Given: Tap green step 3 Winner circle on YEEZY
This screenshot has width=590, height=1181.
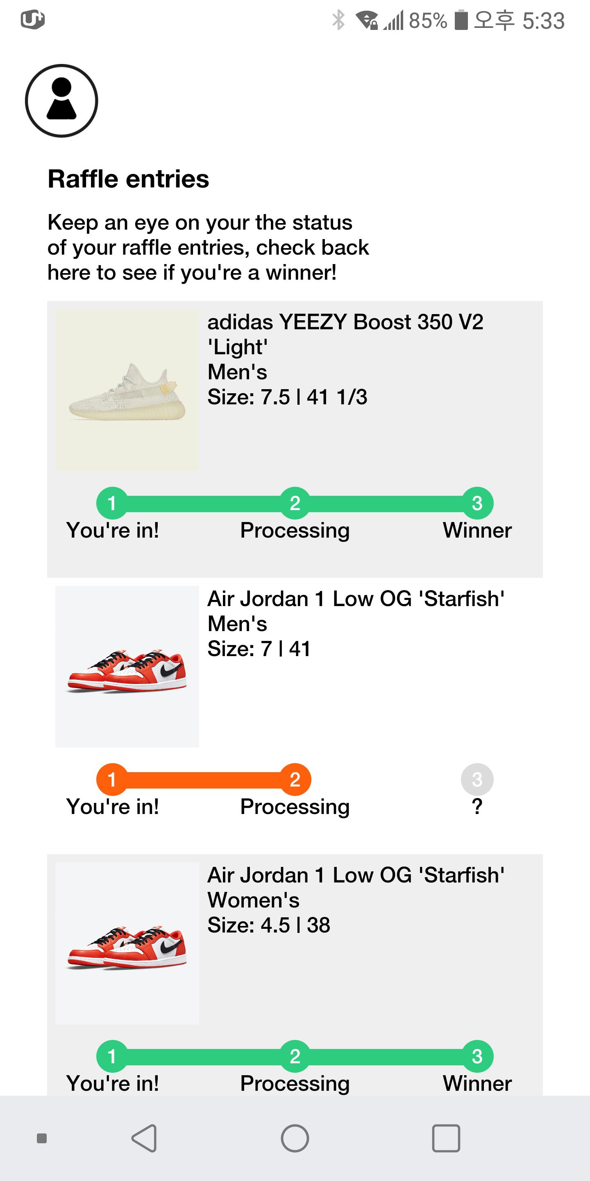Looking at the screenshot, I should coord(477,503).
